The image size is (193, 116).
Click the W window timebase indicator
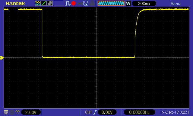(x=128, y=3)
